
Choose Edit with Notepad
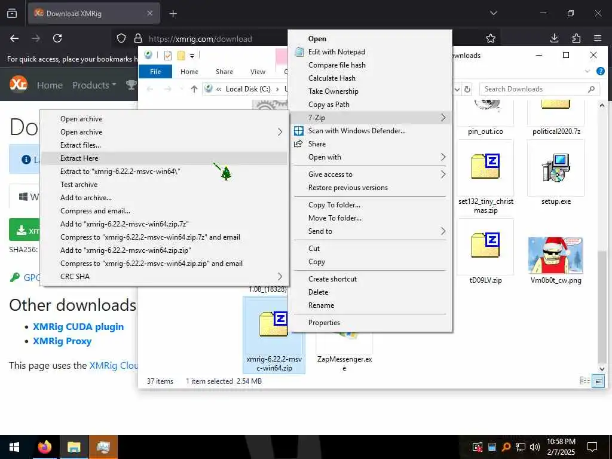click(370, 52)
